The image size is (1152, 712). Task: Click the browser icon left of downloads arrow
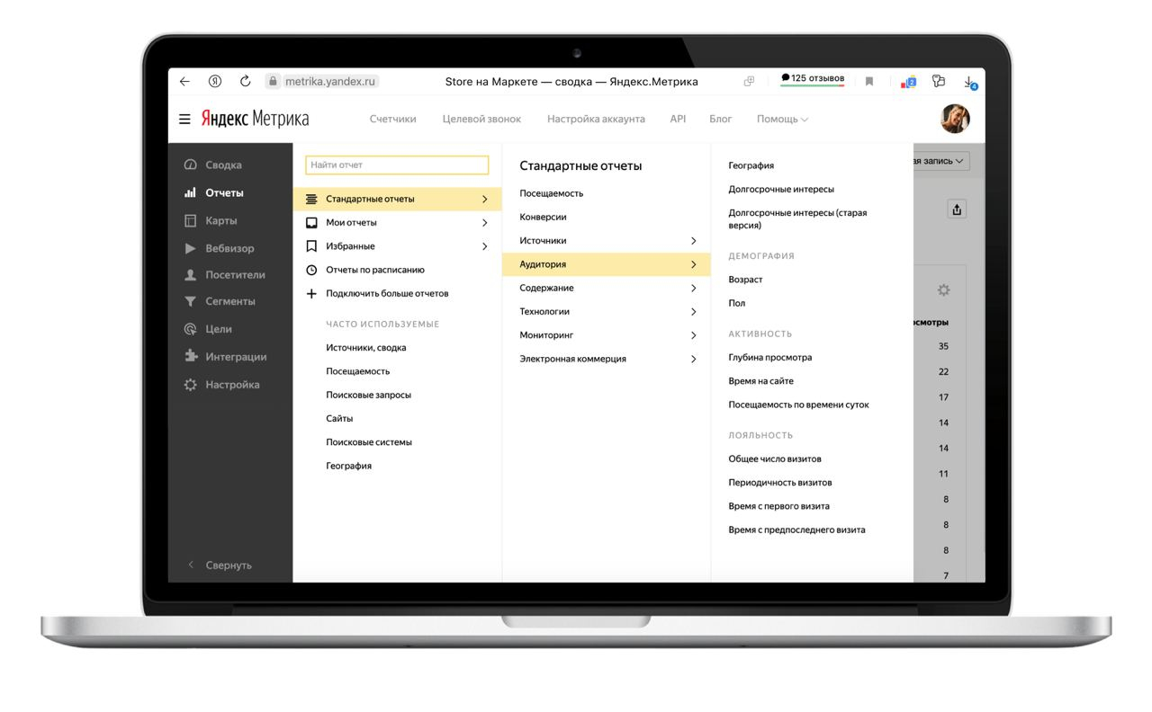click(939, 81)
